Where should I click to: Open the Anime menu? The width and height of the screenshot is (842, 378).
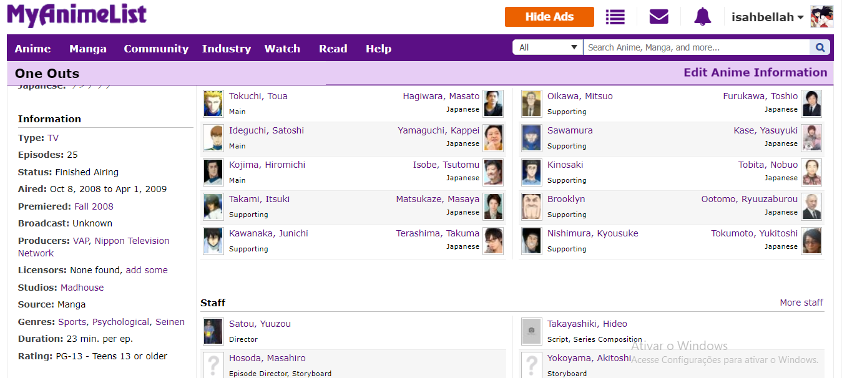[33, 49]
